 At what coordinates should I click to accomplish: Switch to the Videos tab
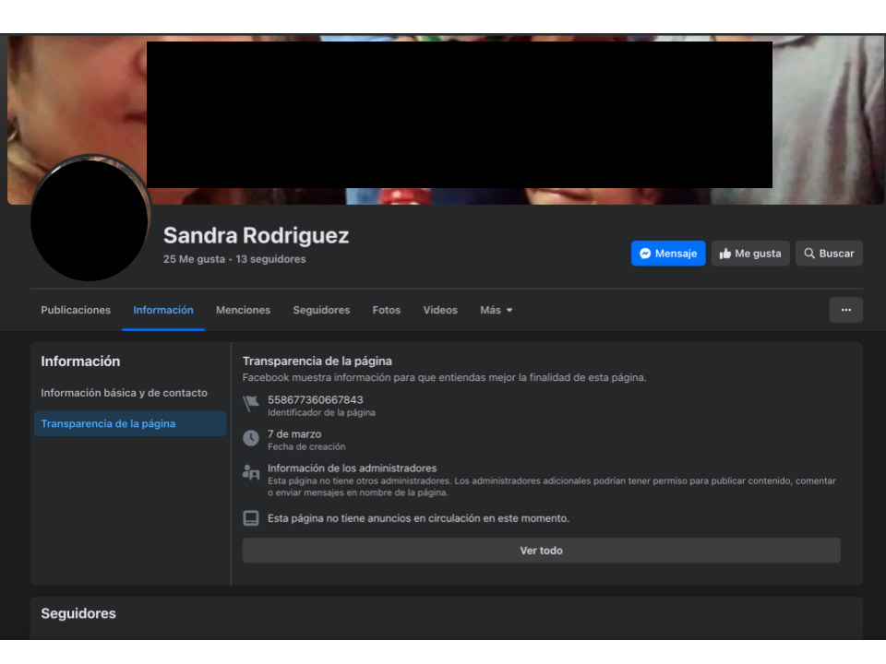[440, 310]
